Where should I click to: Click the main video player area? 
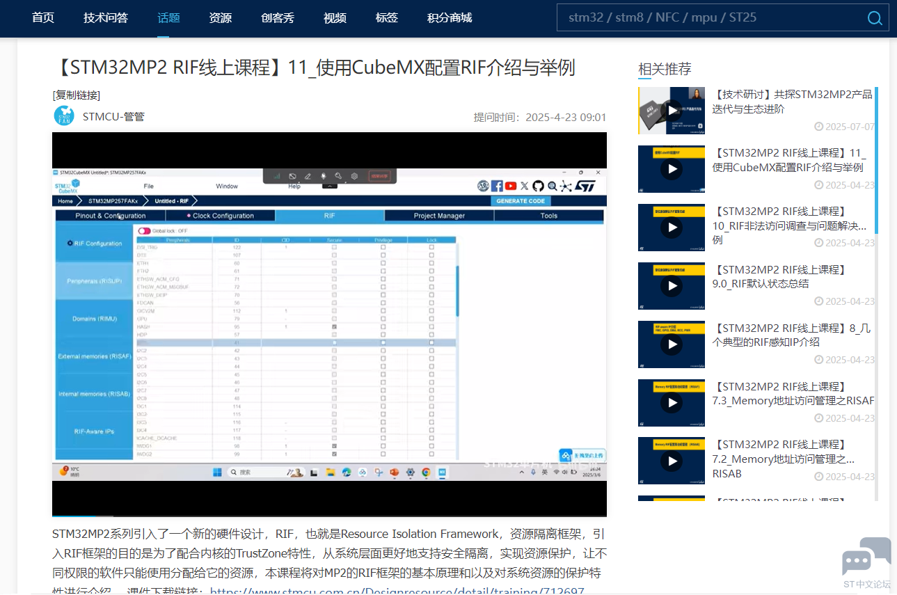329,324
